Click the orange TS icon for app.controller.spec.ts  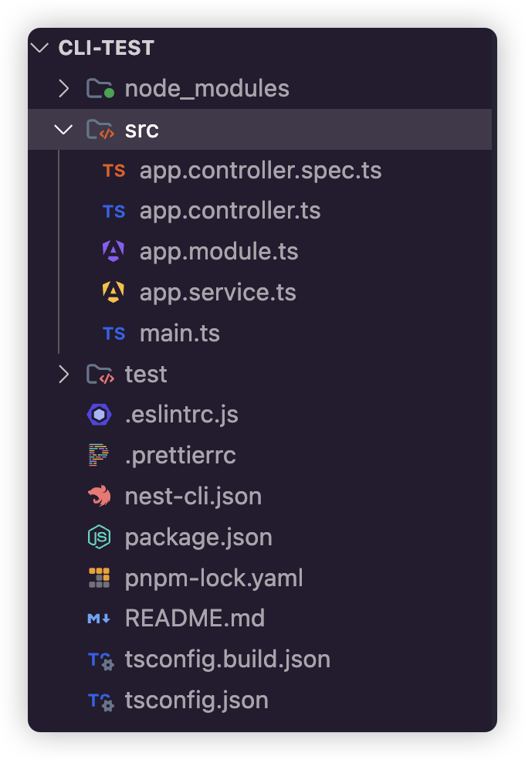pos(113,171)
